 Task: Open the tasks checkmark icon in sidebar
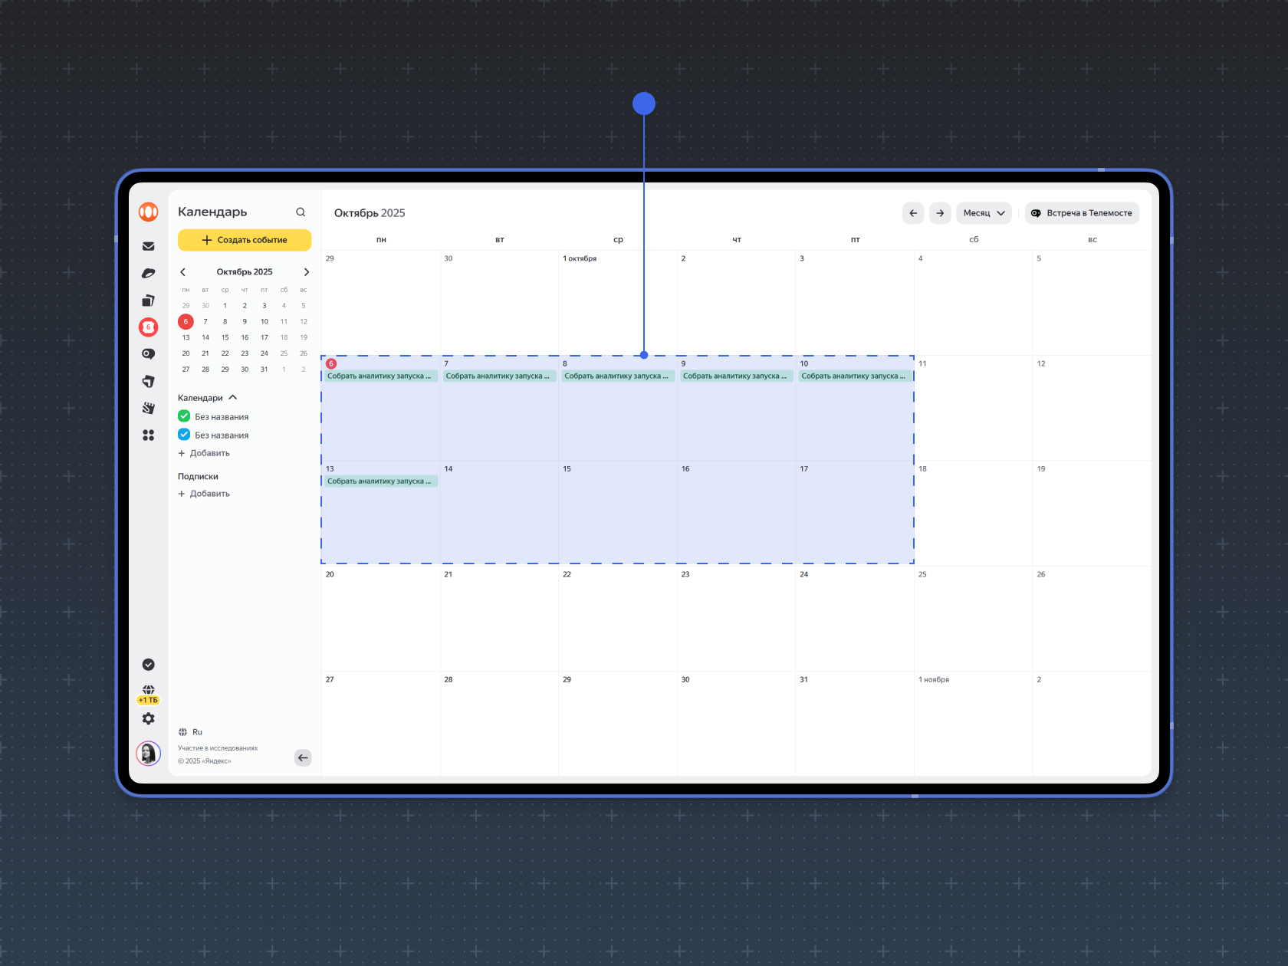click(148, 665)
